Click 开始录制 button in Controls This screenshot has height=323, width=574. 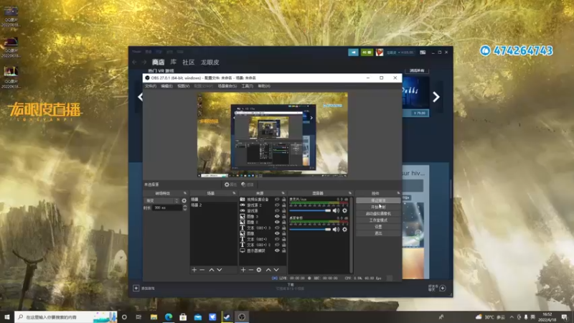[x=378, y=207]
